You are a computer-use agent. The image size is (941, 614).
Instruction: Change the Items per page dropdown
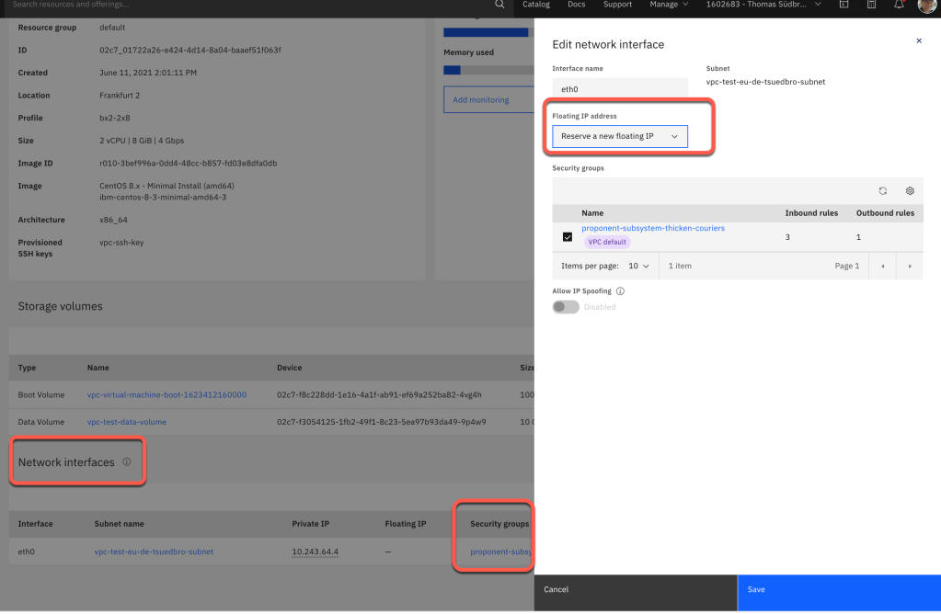[639, 266]
